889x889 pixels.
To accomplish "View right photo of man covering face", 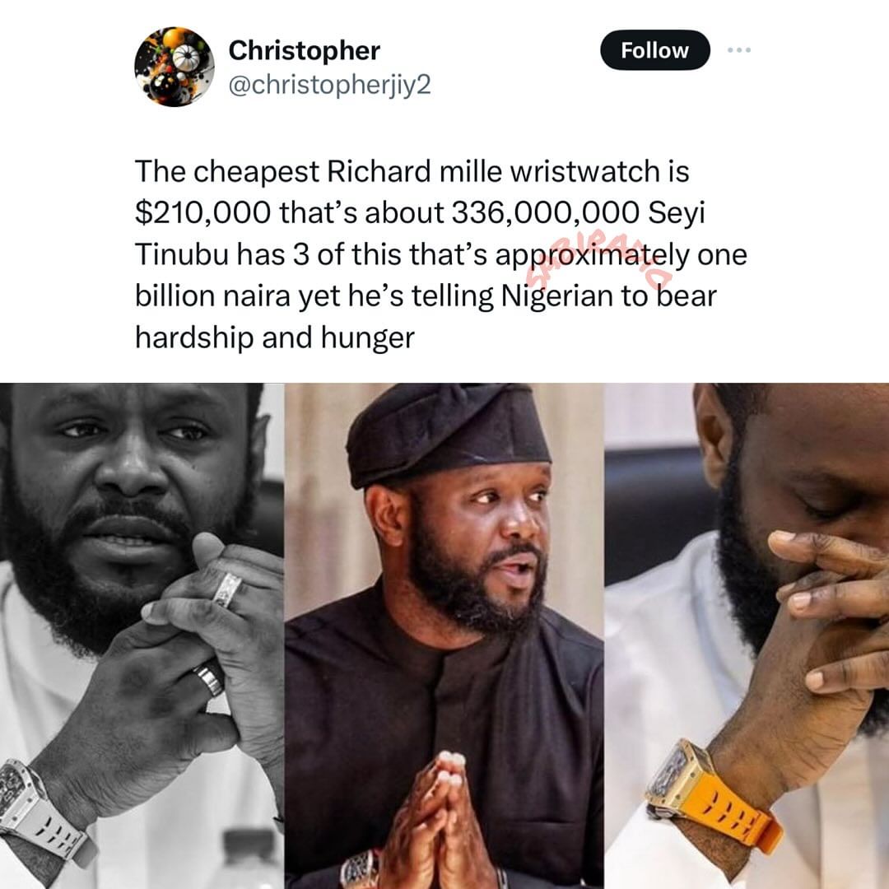I will pos(747,635).
